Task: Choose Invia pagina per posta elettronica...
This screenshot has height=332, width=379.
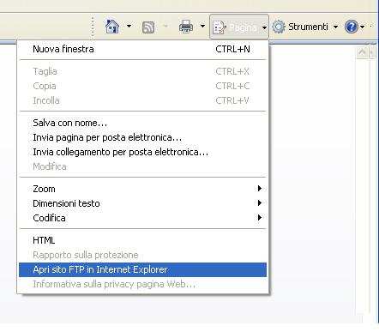Action: (x=142, y=137)
